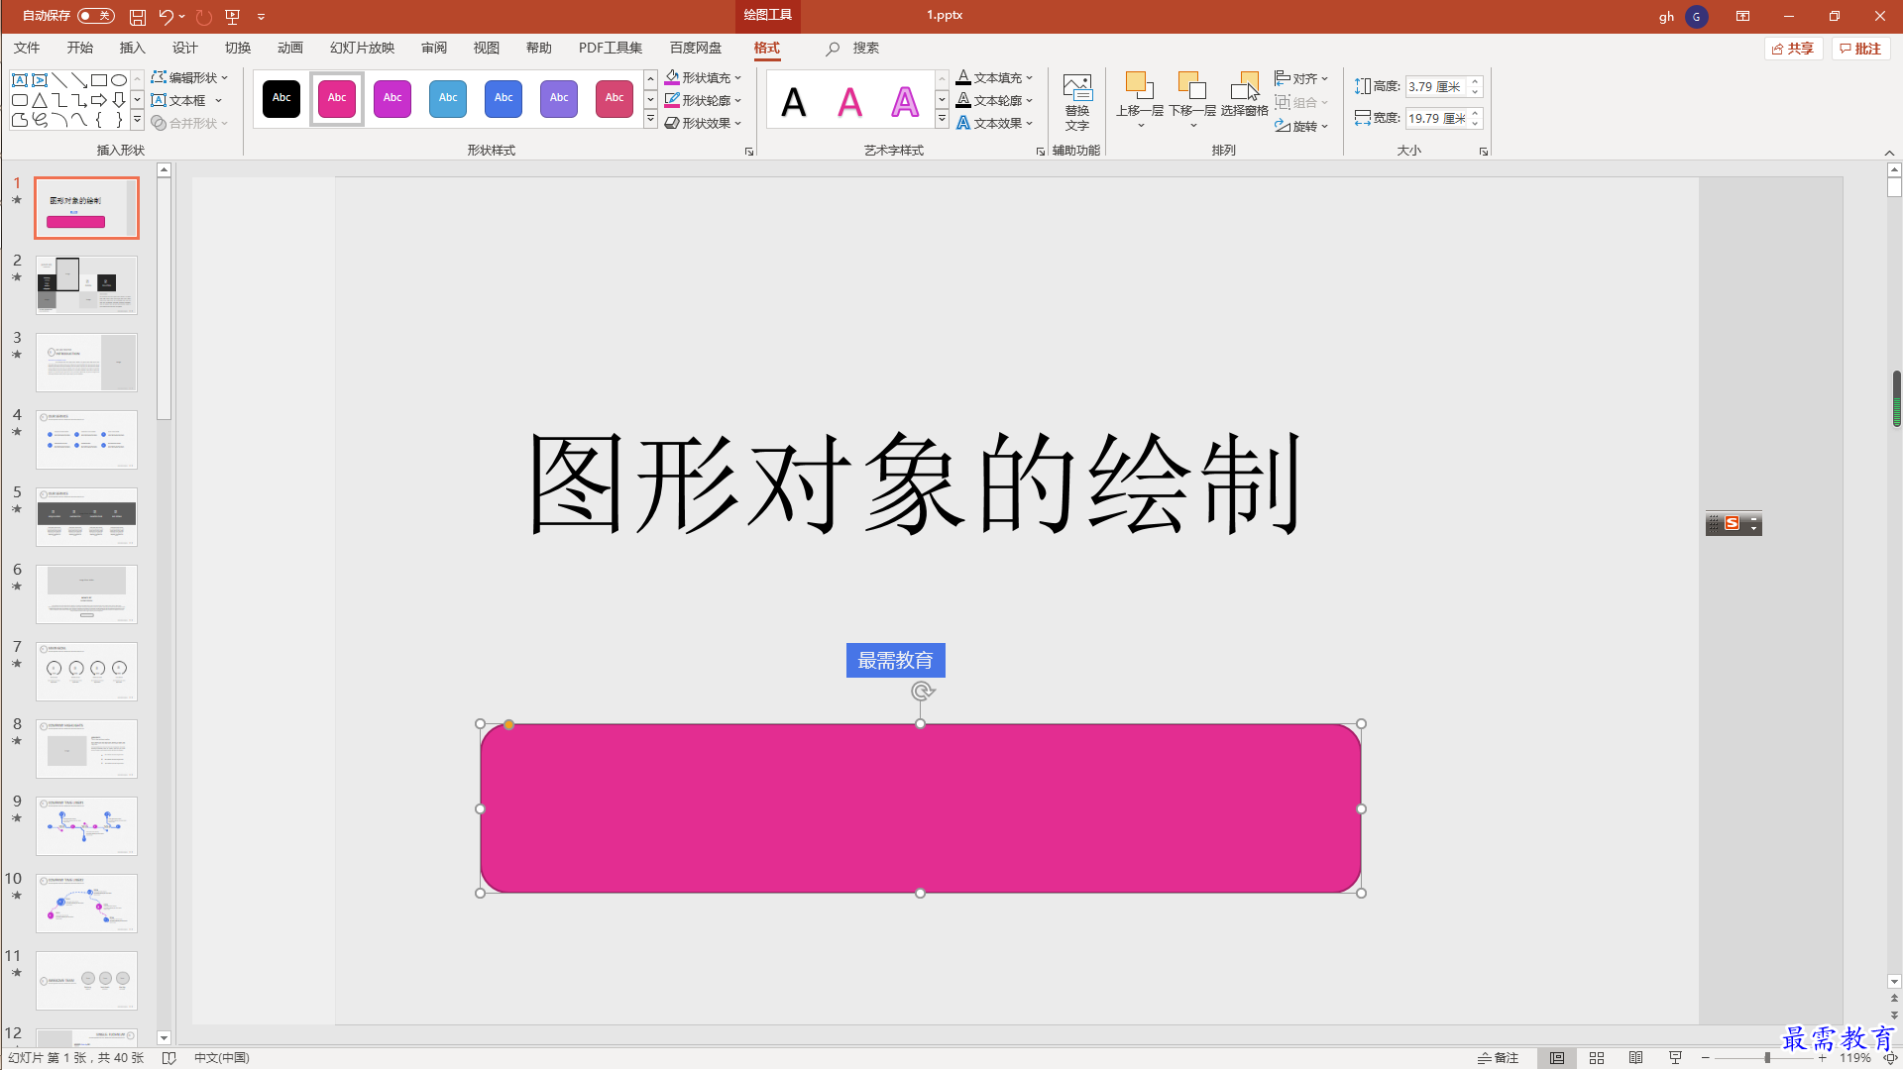Screen dimensions: 1903x1070
Task: Toggle the AutoSave switch
Action: coord(96,16)
